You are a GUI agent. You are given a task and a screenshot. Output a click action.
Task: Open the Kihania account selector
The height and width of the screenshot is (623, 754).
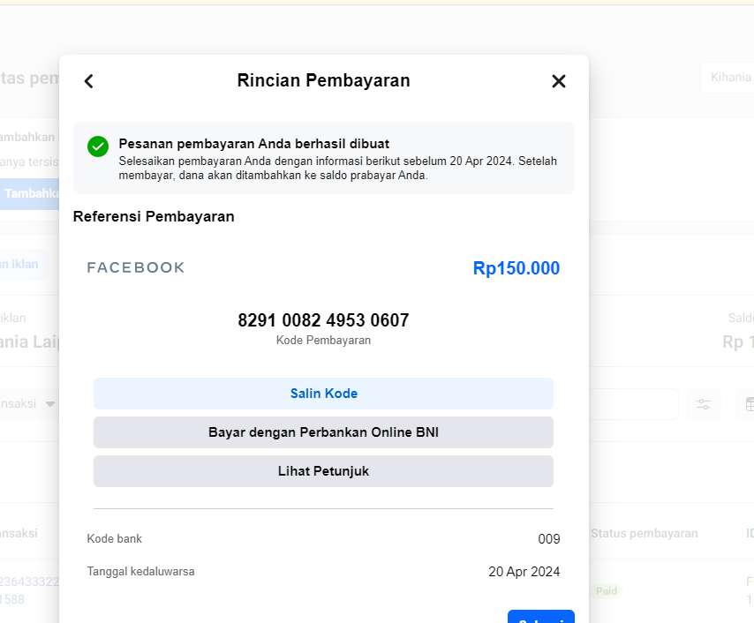coord(728,78)
